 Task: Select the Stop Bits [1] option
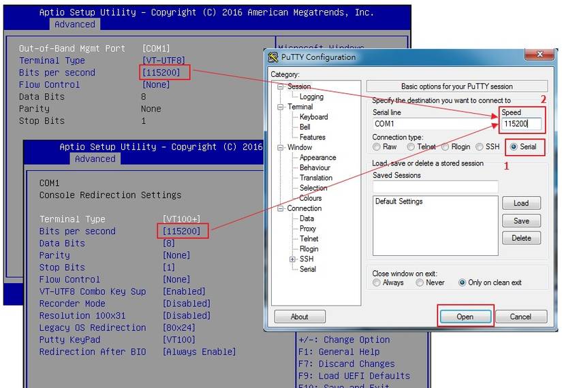(x=169, y=268)
